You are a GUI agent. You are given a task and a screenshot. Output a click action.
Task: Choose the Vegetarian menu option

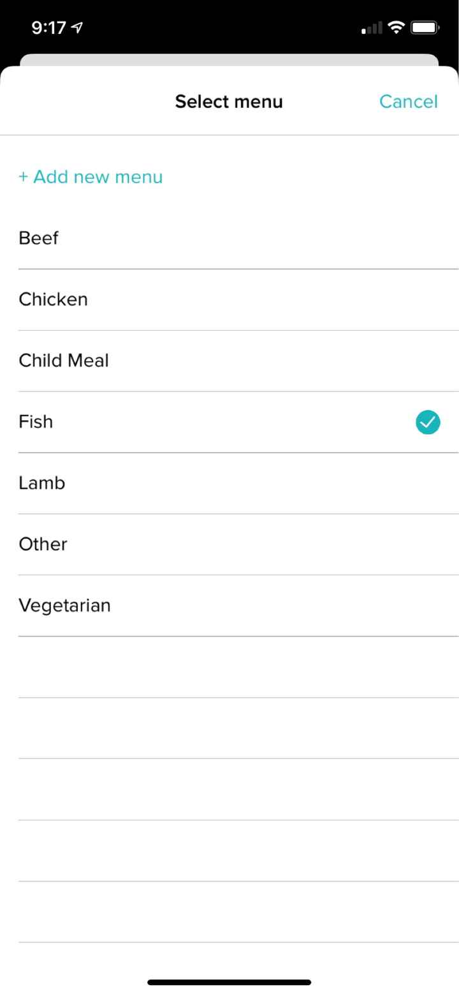click(64, 606)
